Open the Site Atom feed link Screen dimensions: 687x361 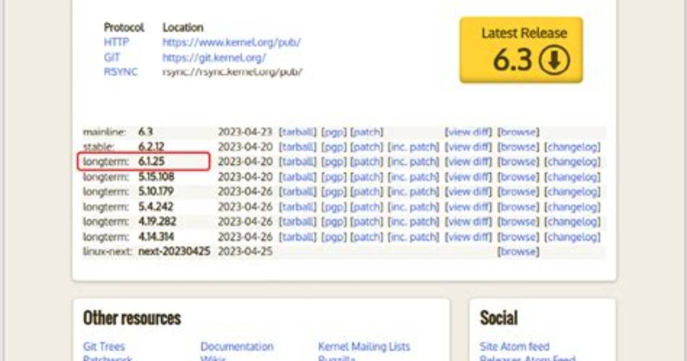(x=514, y=346)
